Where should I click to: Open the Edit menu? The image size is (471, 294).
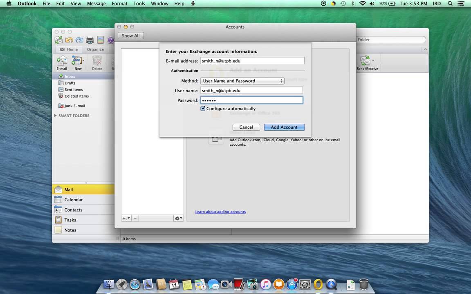61,4
